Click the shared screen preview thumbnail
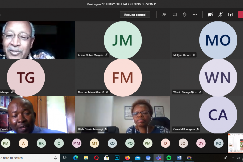 [235, 143]
